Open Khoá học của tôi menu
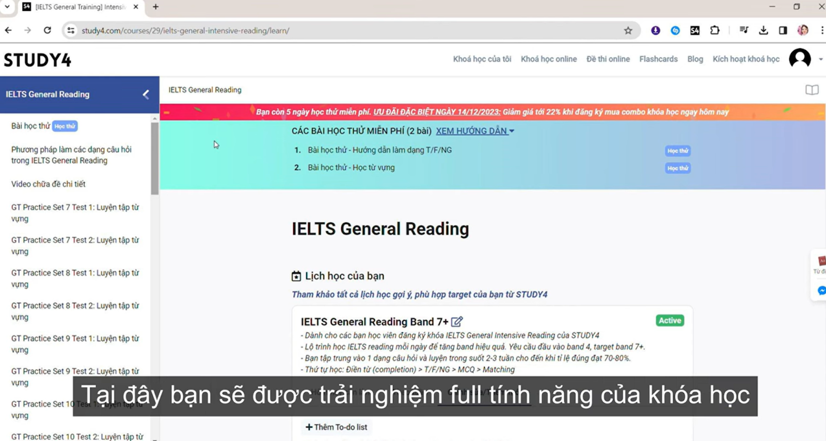 point(482,59)
